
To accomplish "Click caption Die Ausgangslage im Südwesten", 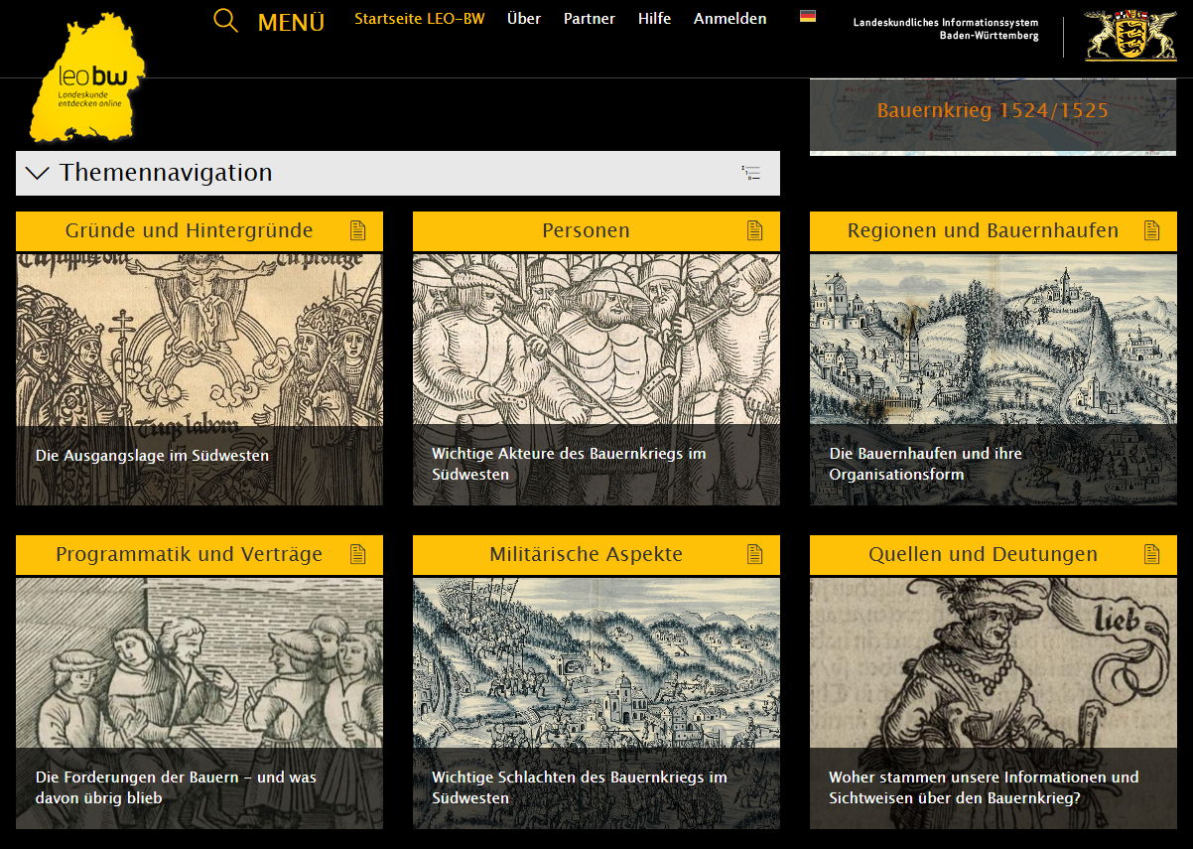I will pos(152,456).
